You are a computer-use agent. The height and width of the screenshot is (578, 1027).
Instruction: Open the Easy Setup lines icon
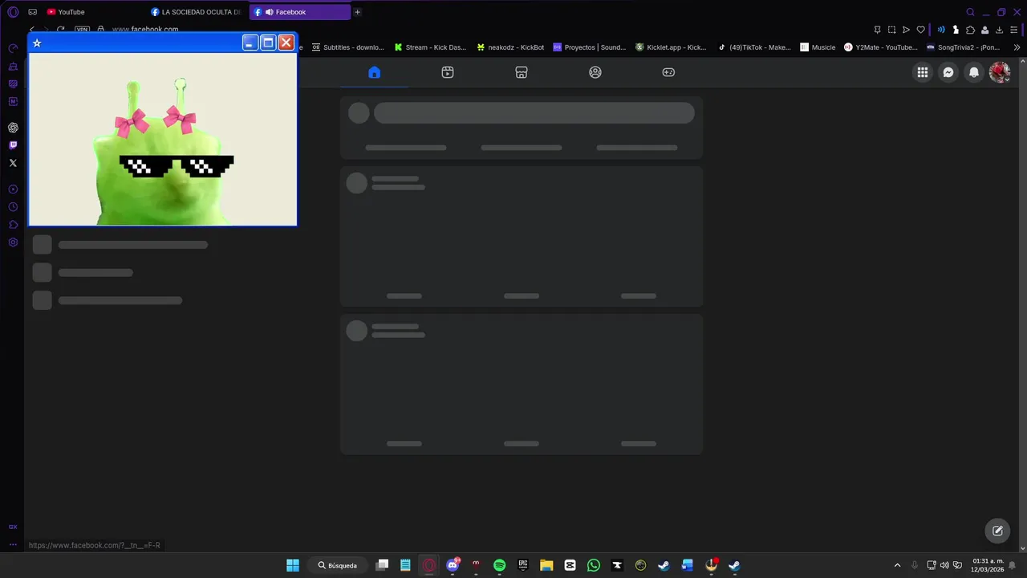tap(1013, 30)
